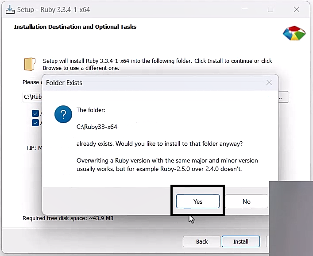Close the Folder Exists dialog
Image resolution: width=313 pixels, height=256 pixels.
[x=269, y=82]
